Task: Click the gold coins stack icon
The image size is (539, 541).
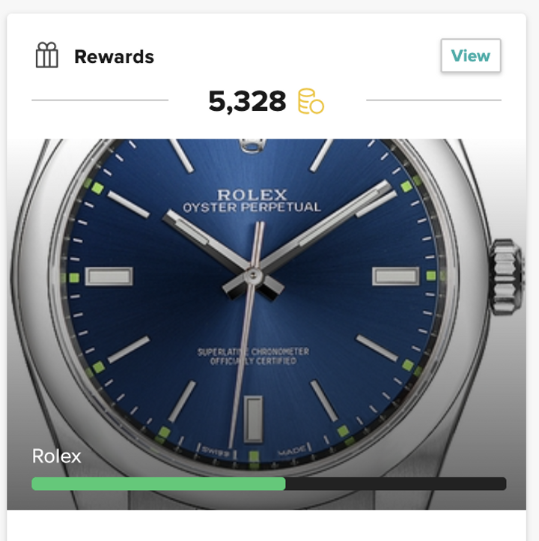Action: pyautogui.click(x=311, y=101)
